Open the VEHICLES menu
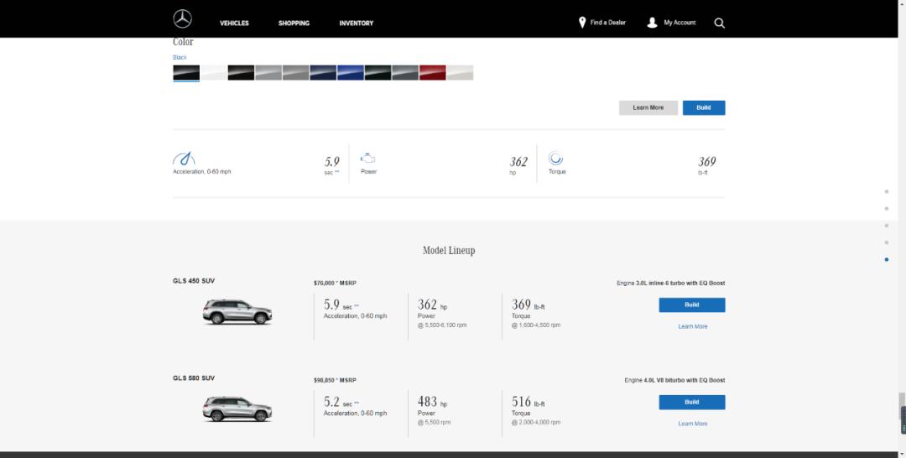Screen dimensions: 906x458 click(x=234, y=23)
